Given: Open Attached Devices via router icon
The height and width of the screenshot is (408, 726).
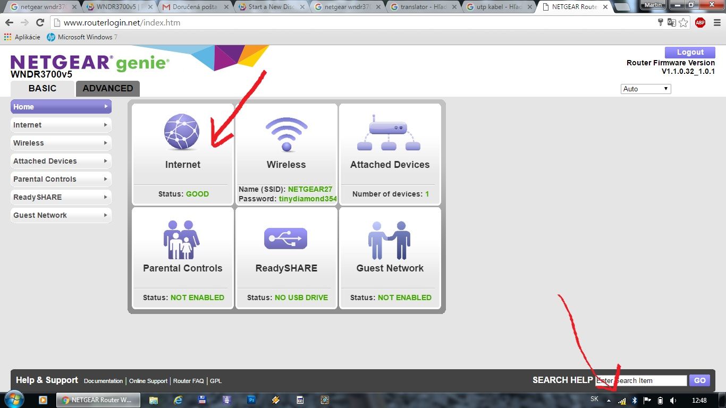Looking at the screenshot, I should 390,130.
